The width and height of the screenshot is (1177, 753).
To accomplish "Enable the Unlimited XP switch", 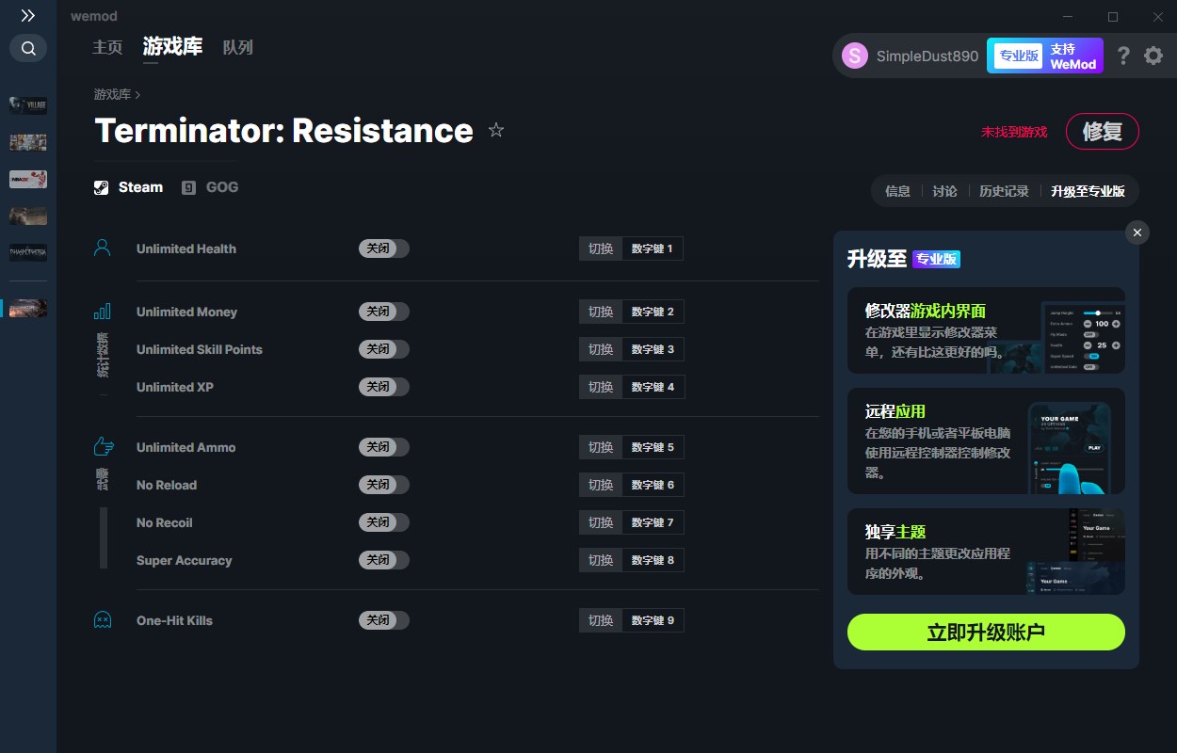I will point(384,387).
